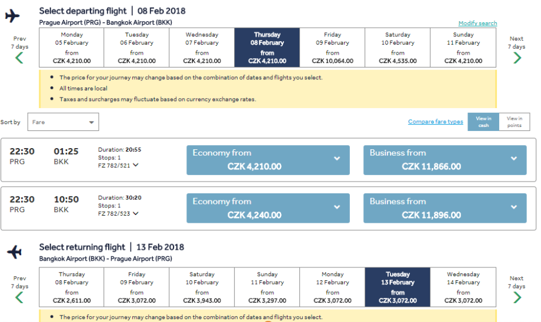Select Friday 09 February departing date
This screenshot has width=541, height=322.
click(x=332, y=48)
